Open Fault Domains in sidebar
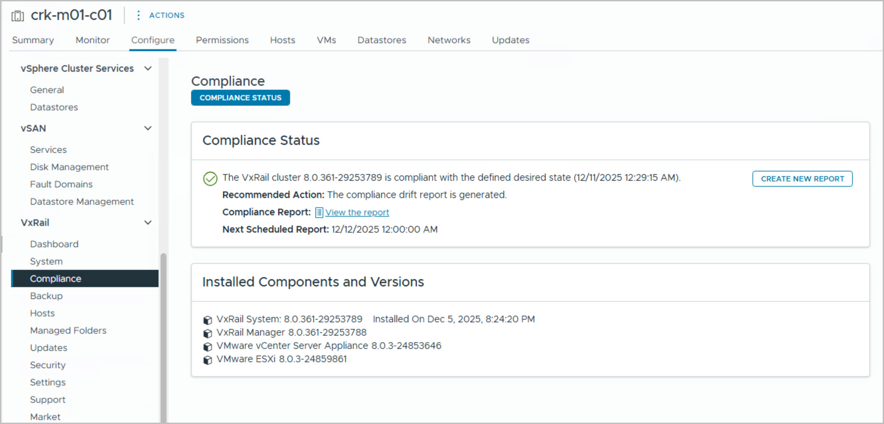The height and width of the screenshot is (424, 884). coord(61,184)
